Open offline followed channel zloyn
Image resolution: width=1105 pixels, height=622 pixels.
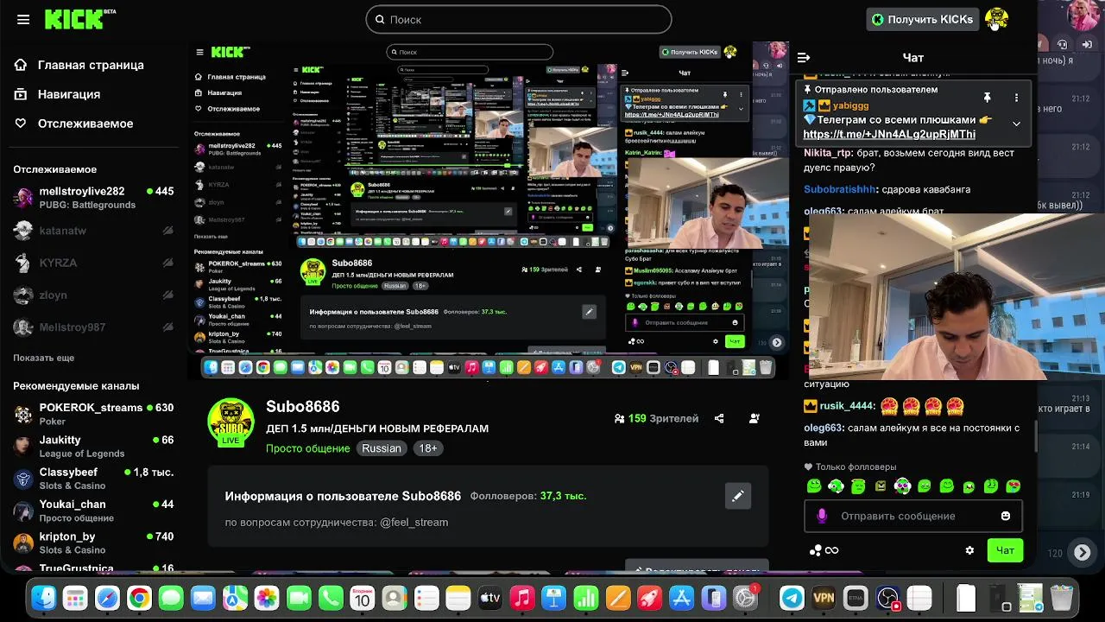click(93, 295)
